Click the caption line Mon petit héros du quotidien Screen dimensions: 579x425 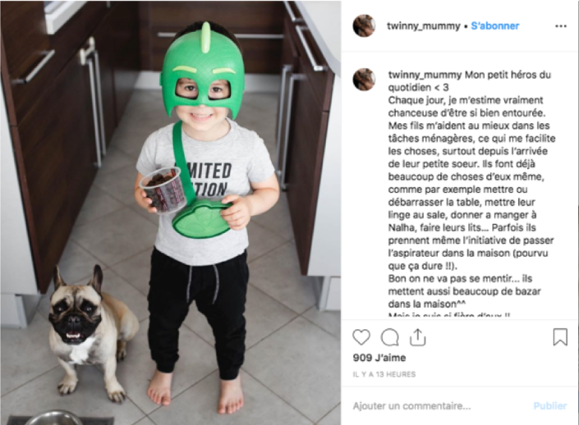[x=470, y=81]
